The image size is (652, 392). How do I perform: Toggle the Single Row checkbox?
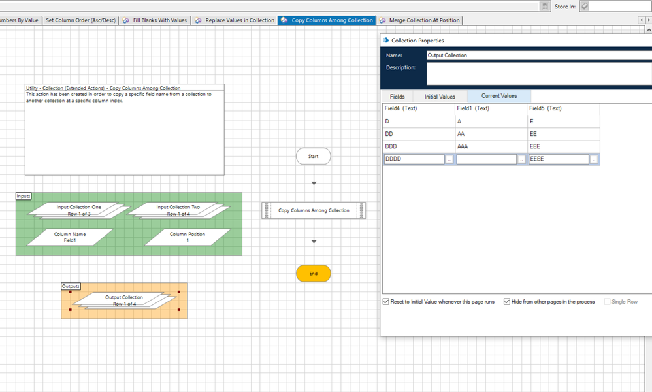coord(608,302)
